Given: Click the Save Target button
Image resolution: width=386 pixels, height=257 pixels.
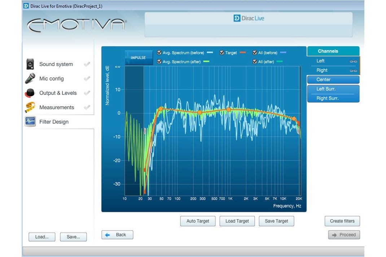Looking at the screenshot, I should click(x=276, y=221).
